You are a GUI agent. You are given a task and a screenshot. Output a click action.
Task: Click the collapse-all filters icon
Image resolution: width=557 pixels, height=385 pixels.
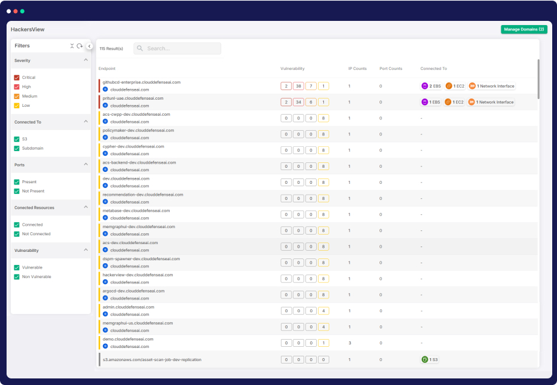click(72, 46)
